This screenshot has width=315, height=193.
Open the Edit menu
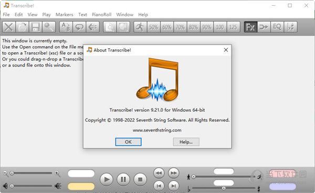click(19, 15)
